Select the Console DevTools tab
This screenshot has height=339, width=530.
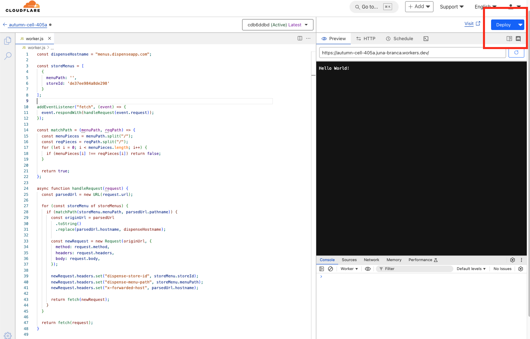coord(327,260)
